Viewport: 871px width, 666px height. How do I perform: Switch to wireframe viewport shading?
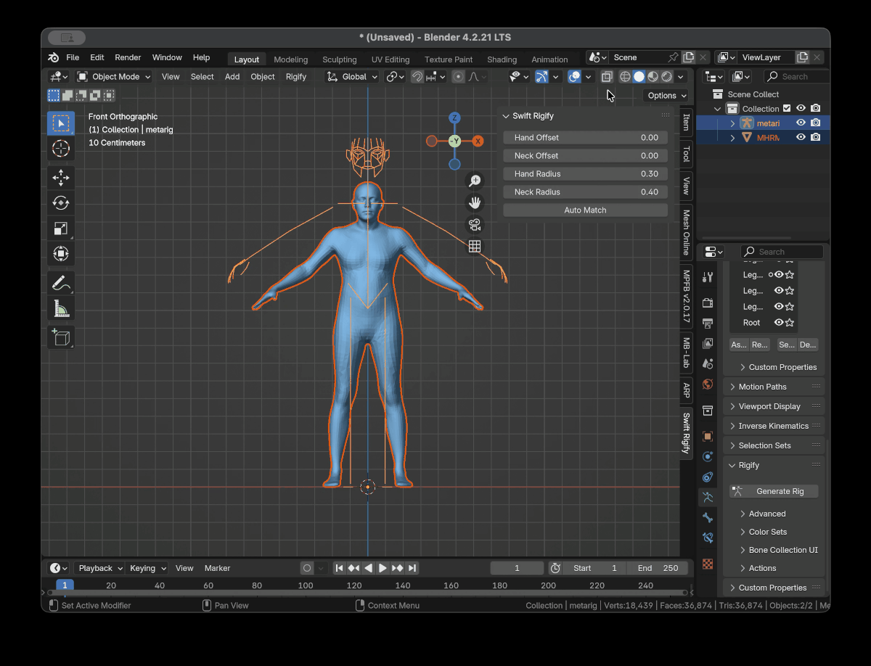tap(624, 76)
